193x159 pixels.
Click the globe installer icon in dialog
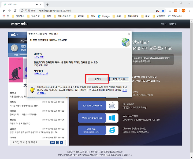[125, 42]
